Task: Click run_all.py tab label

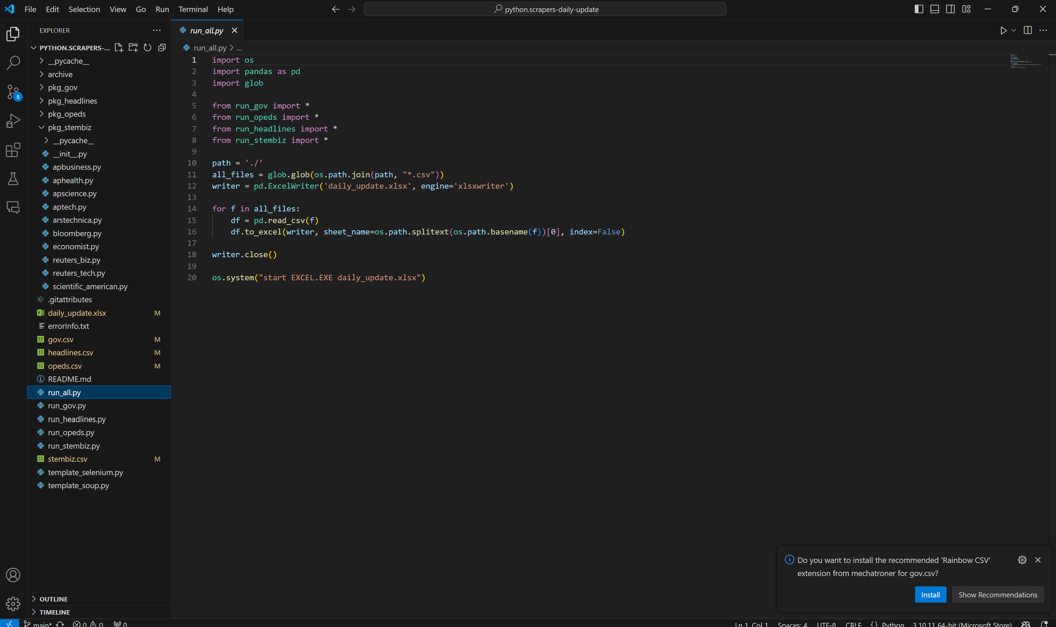Action: (206, 31)
